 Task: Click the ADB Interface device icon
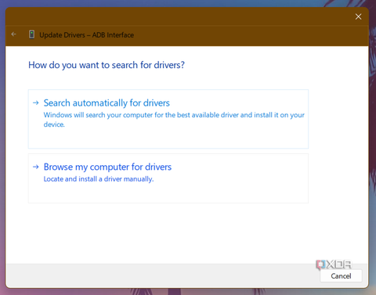point(31,34)
